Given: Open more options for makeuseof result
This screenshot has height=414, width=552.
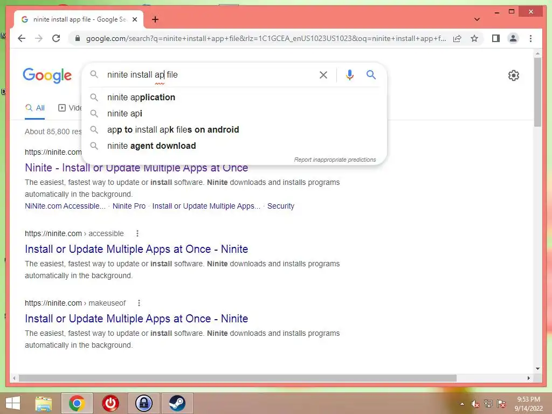Looking at the screenshot, I should (x=139, y=303).
